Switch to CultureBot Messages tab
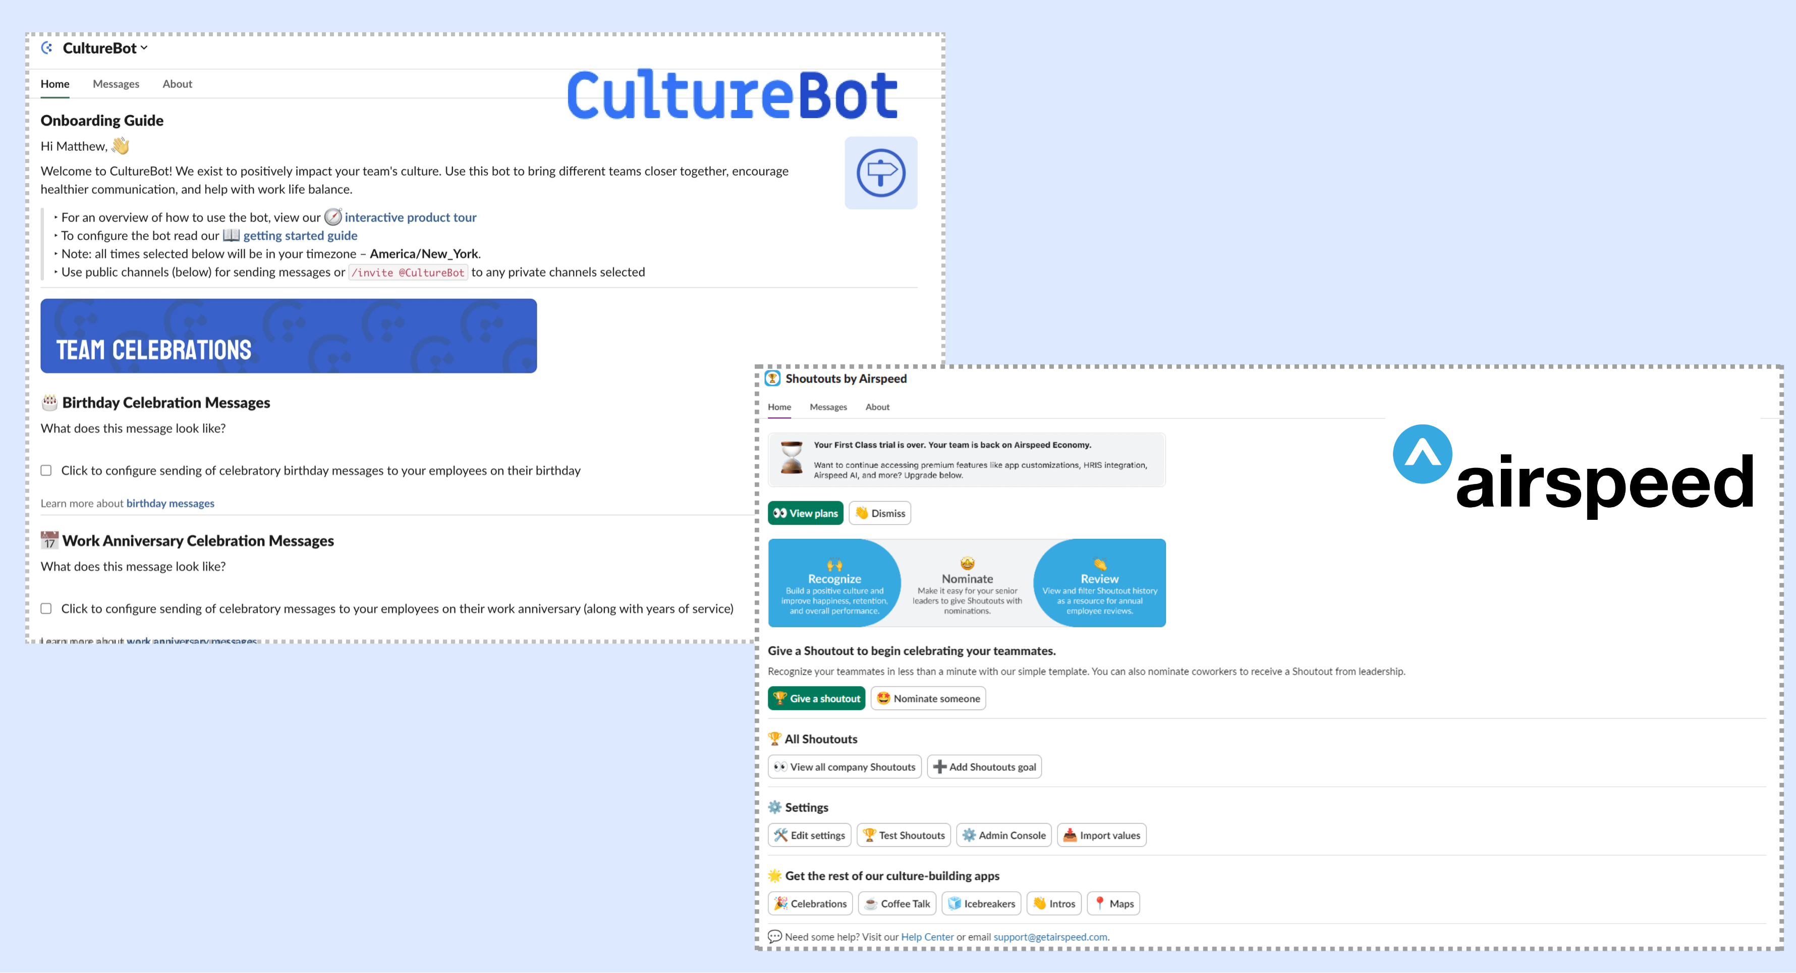Viewport: 1796px width, 973px height. click(x=116, y=84)
